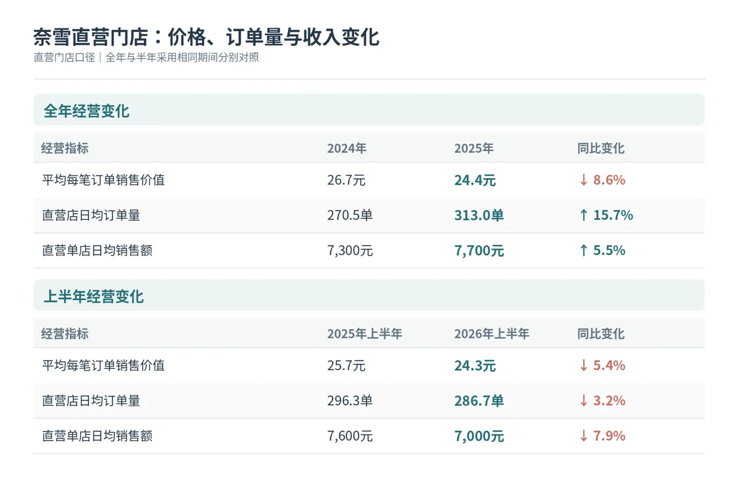Click the 2026年上半年 column header
The width and height of the screenshot is (738, 477).
tap(492, 334)
